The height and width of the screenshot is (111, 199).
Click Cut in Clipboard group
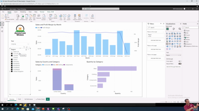coord(7,15)
